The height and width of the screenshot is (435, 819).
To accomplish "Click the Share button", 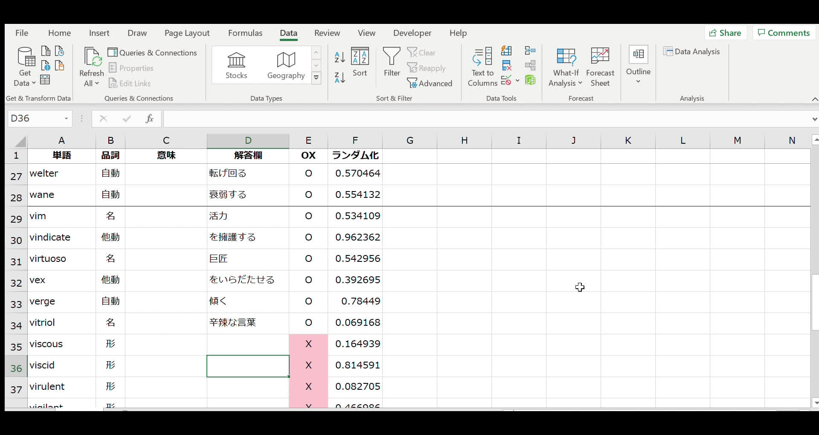I will coord(725,33).
